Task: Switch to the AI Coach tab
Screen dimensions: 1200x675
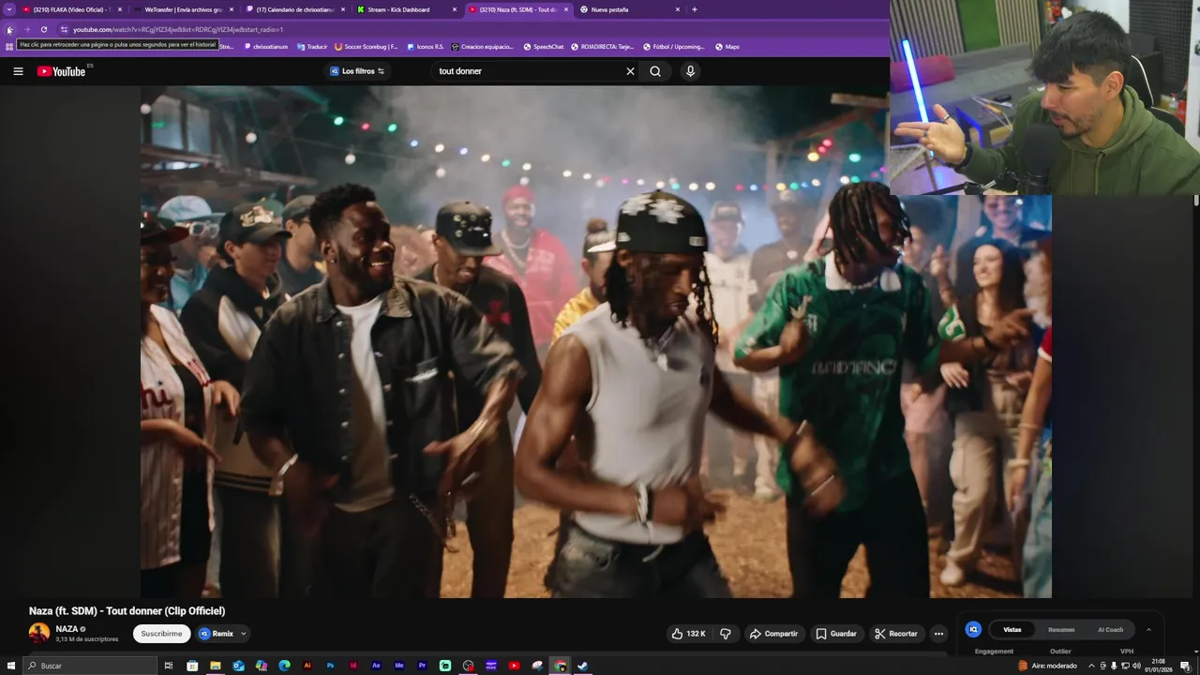Action: point(1110,630)
